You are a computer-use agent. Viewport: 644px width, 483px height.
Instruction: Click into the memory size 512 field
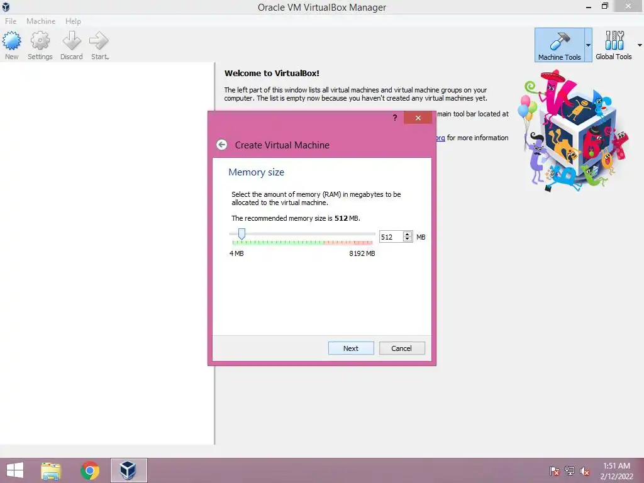click(x=391, y=237)
